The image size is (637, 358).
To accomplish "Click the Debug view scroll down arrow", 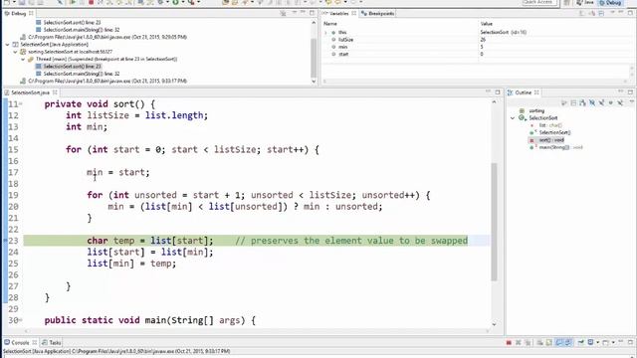I will point(314,81).
